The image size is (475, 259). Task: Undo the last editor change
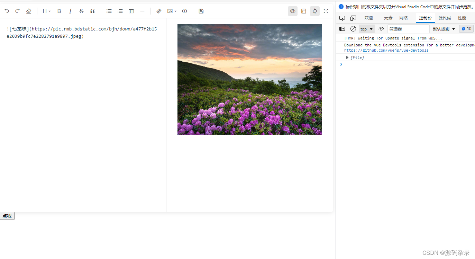[7, 11]
